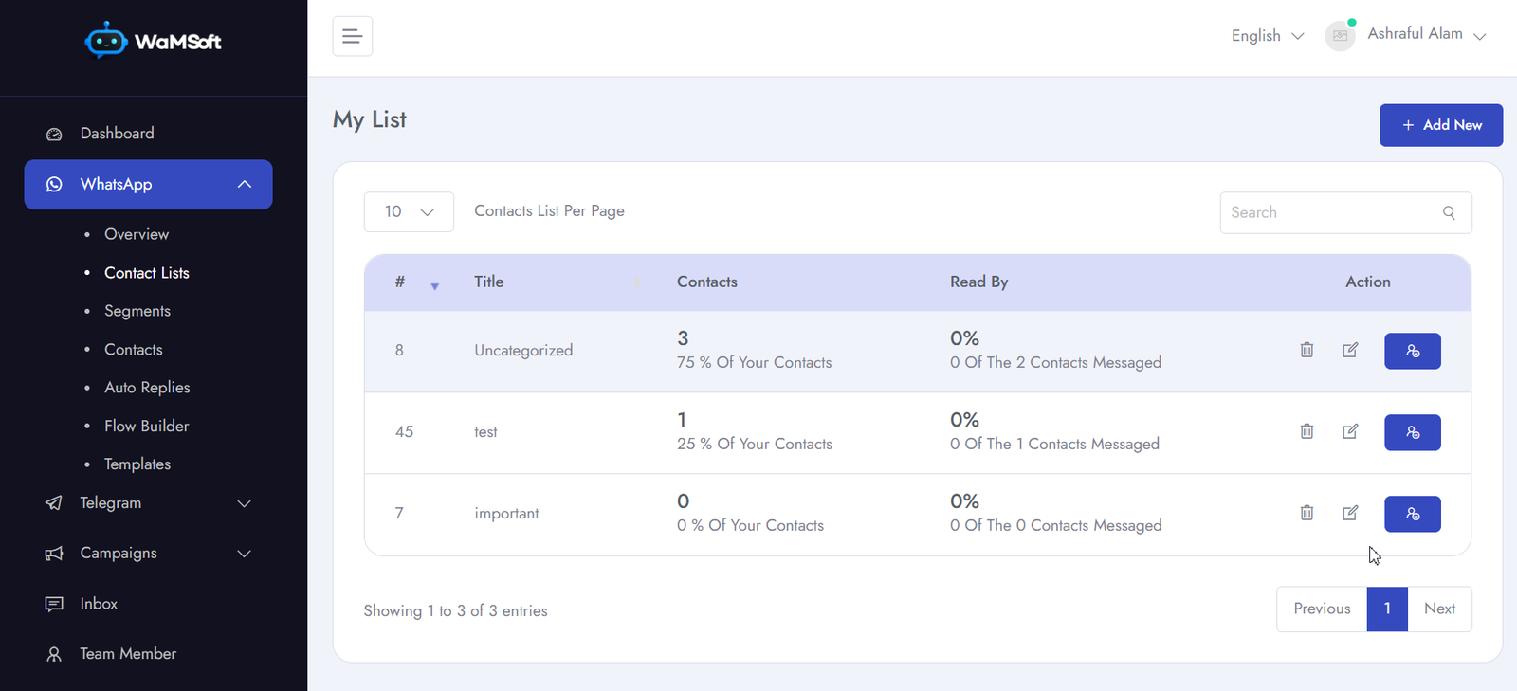1517x691 pixels.
Task: Click '75 % Of Your Contacts' text
Action: [755, 363]
